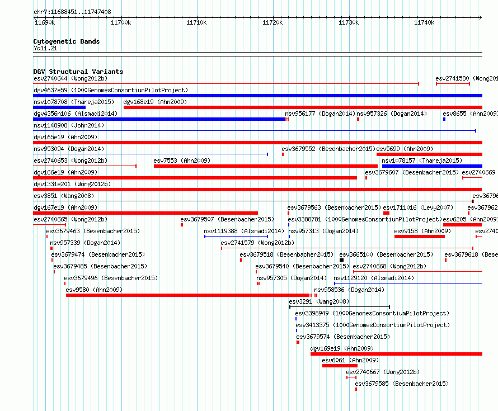Screen dimensions: 498x411
Task: Click esv3679552 (Besenbacher2015) label
Action: (x=328, y=149)
